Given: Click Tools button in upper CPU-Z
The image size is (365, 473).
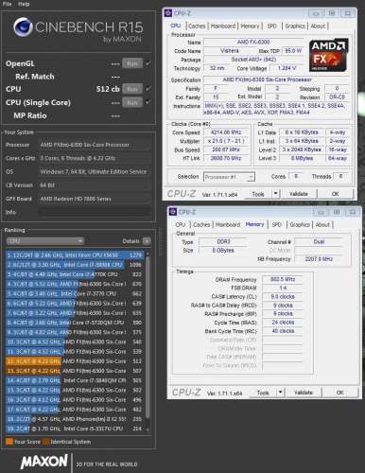Looking at the screenshot, I should click(x=258, y=194).
